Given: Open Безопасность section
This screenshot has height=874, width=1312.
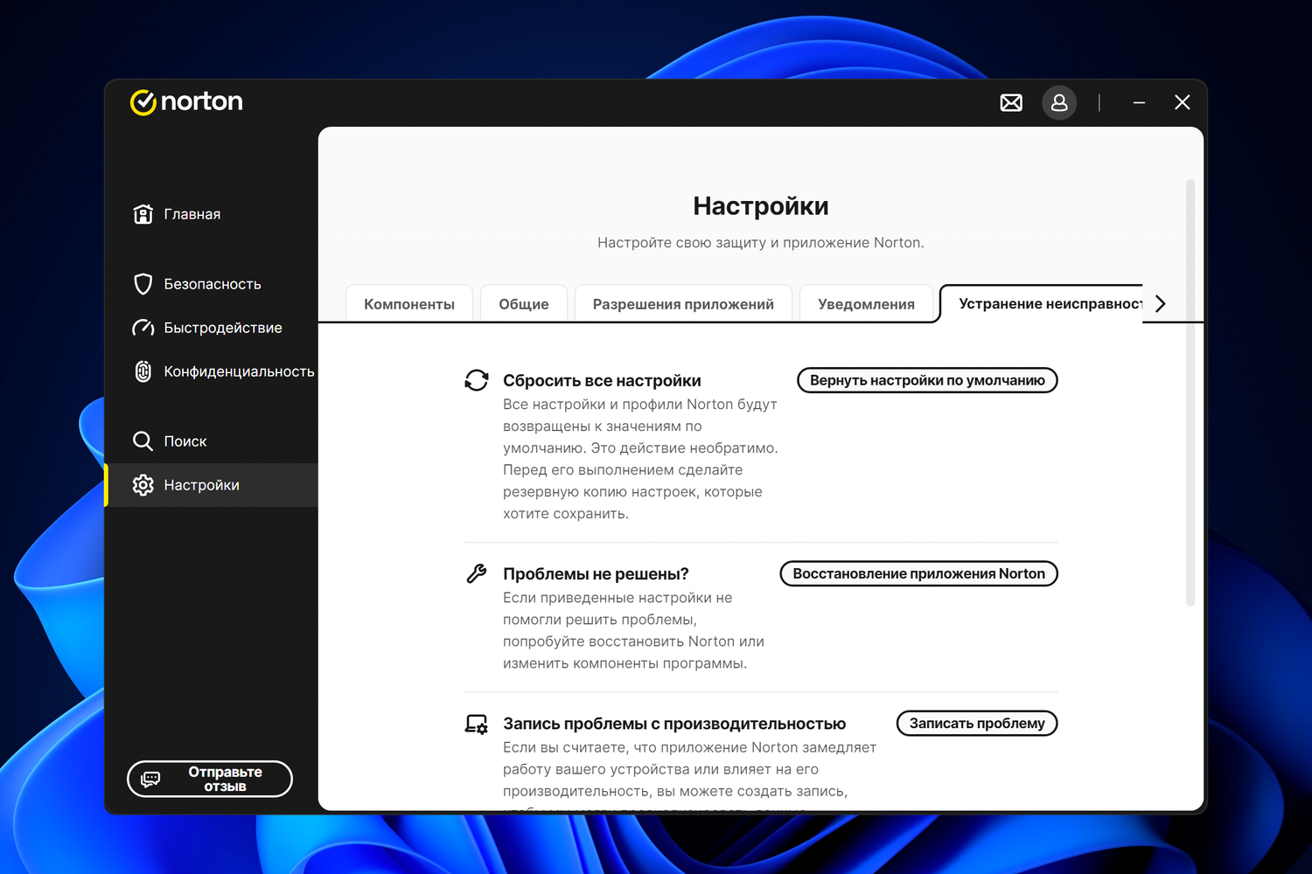Looking at the screenshot, I should [x=212, y=284].
